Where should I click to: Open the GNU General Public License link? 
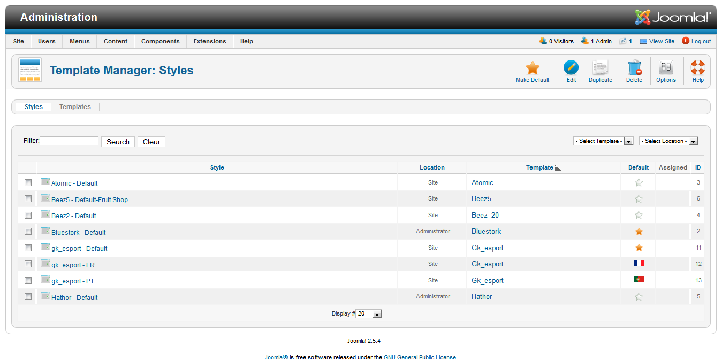(x=420, y=357)
